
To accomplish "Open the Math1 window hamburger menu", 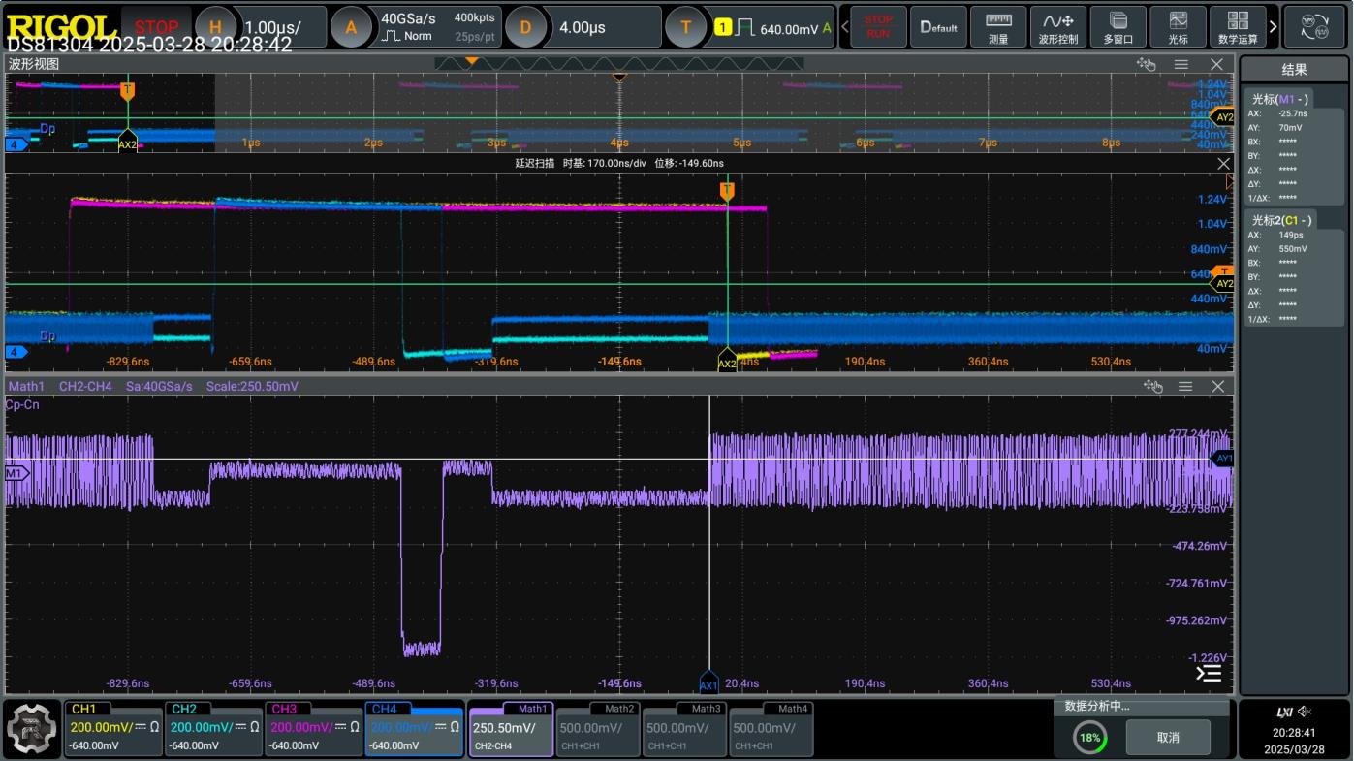I will pos(1185,386).
